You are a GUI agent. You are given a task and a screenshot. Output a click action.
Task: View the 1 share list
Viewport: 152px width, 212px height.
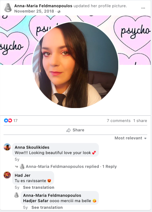pos(140,121)
